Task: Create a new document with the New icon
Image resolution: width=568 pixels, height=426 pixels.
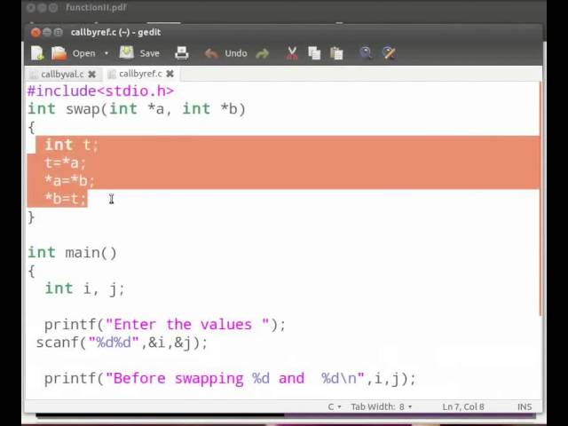Action: 37,53
